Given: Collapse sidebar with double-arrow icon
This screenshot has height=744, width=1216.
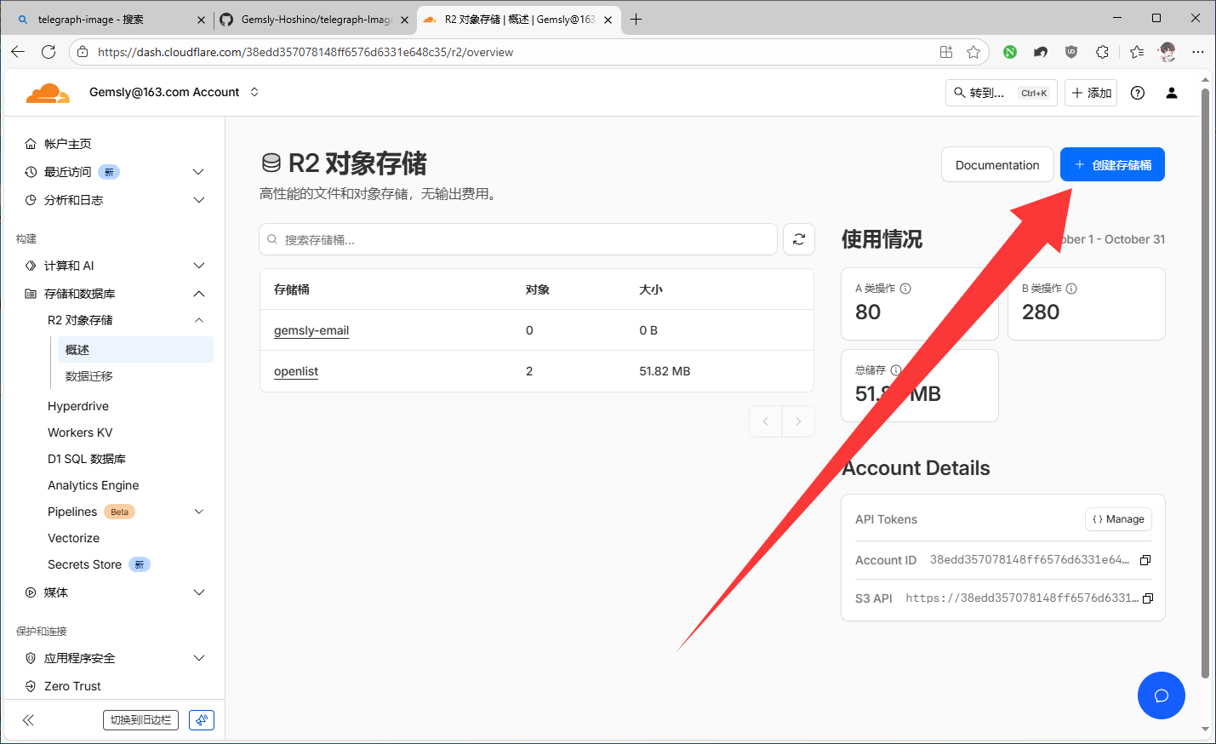Looking at the screenshot, I should [28, 720].
